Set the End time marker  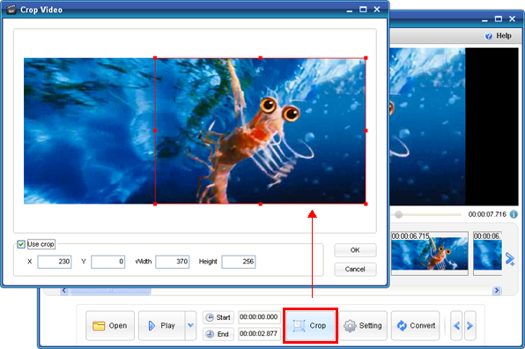218,334
